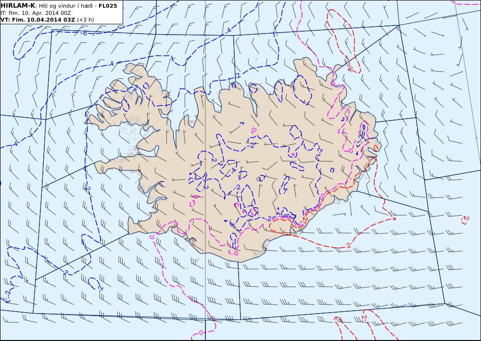
Task: Click the '-6' blue isotherm label
Action: click(x=84, y=33)
